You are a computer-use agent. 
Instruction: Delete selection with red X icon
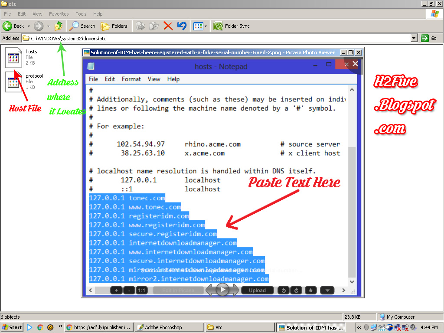pos(168,26)
